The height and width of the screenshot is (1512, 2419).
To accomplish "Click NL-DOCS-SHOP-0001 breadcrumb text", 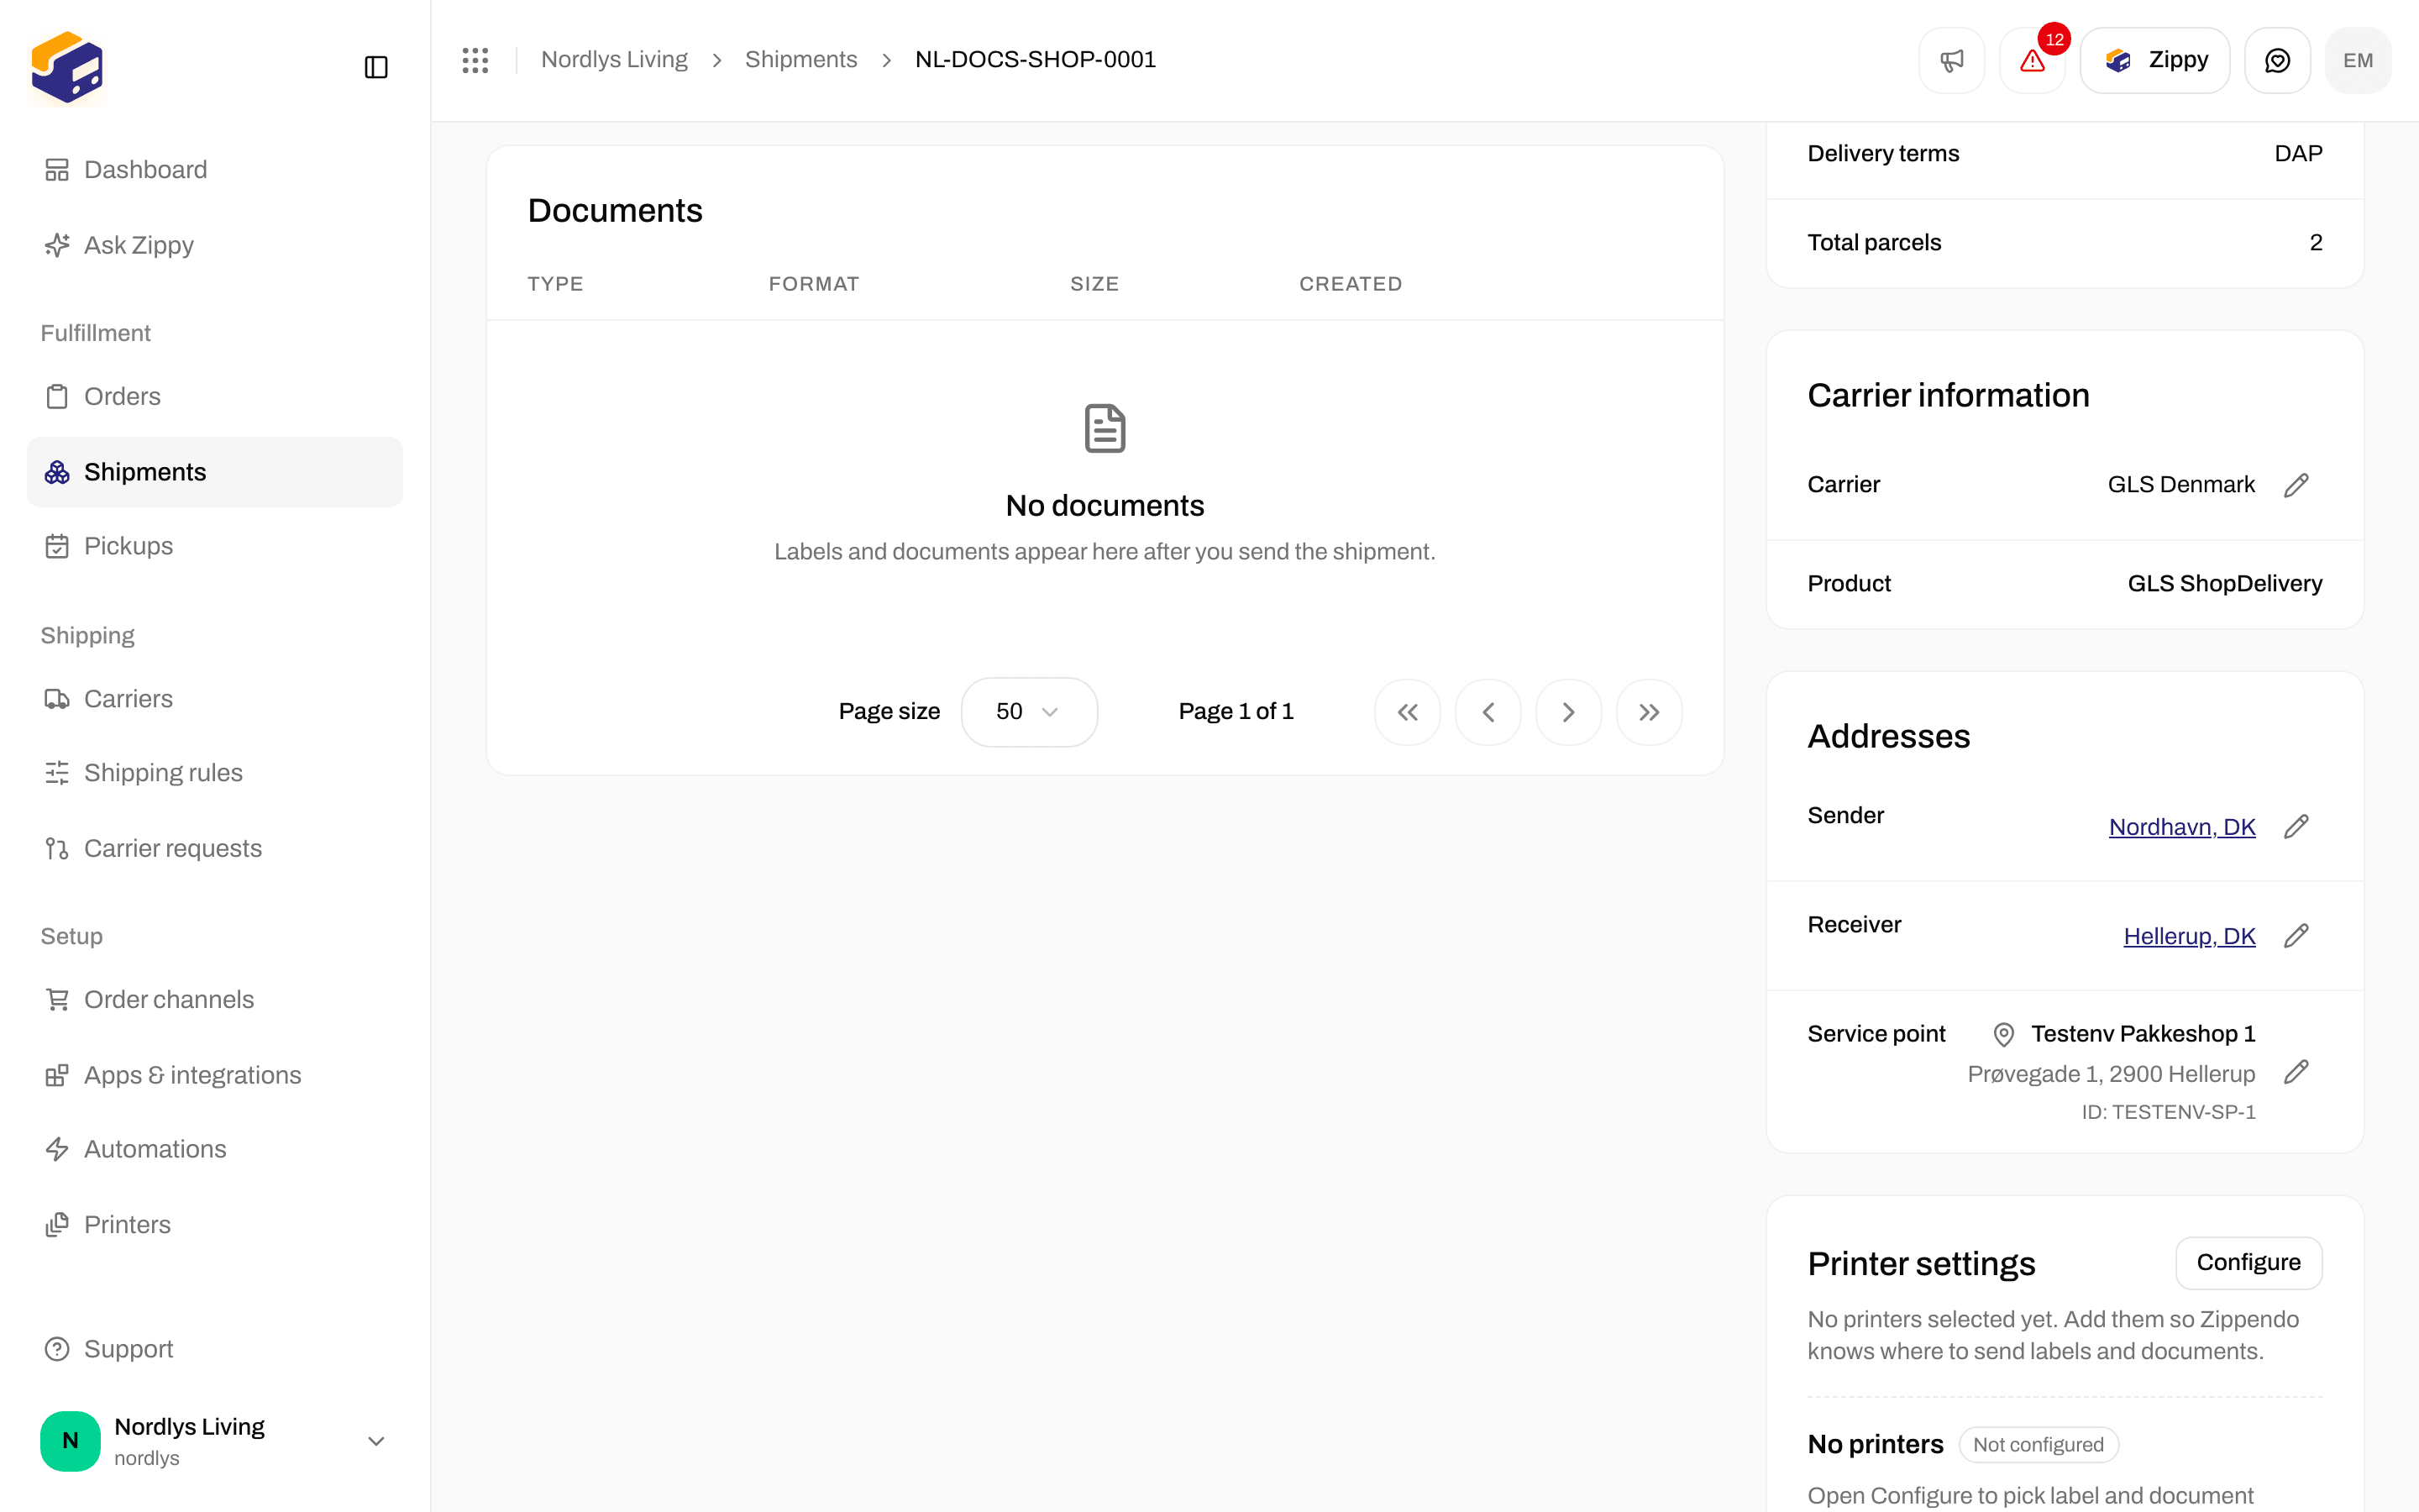I will (x=1036, y=60).
